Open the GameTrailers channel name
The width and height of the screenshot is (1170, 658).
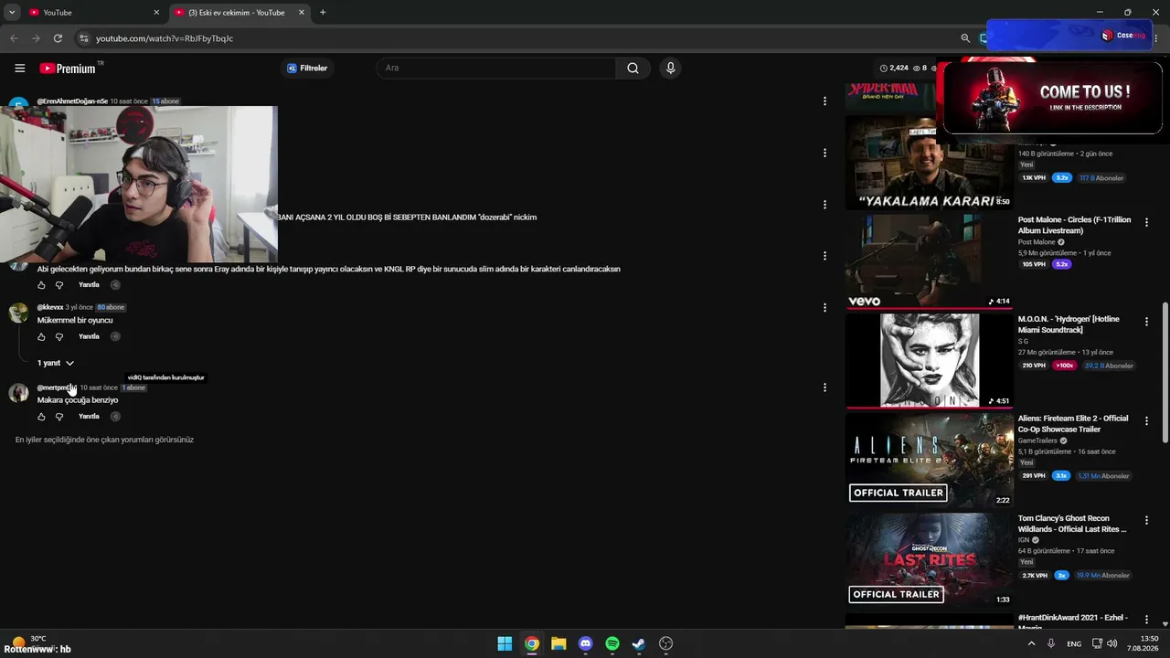click(1037, 440)
